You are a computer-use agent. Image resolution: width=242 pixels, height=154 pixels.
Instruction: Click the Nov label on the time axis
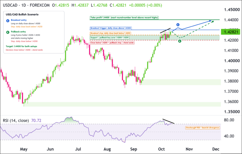coord(189,149)
